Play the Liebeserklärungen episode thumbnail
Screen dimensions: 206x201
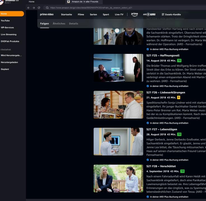pyautogui.click(x=118, y=105)
